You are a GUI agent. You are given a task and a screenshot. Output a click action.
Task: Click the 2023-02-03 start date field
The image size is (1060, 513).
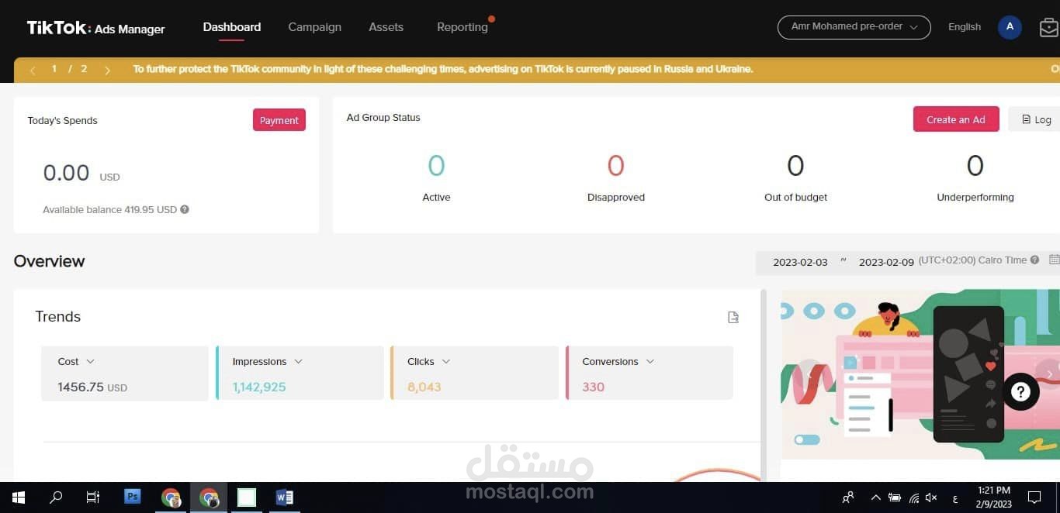coord(800,263)
